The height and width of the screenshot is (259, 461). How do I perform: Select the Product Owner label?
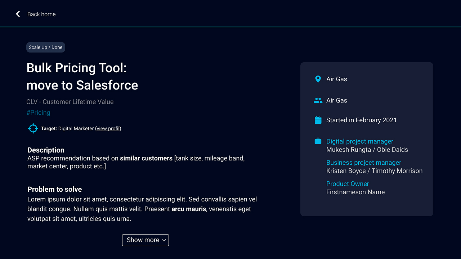(x=348, y=184)
